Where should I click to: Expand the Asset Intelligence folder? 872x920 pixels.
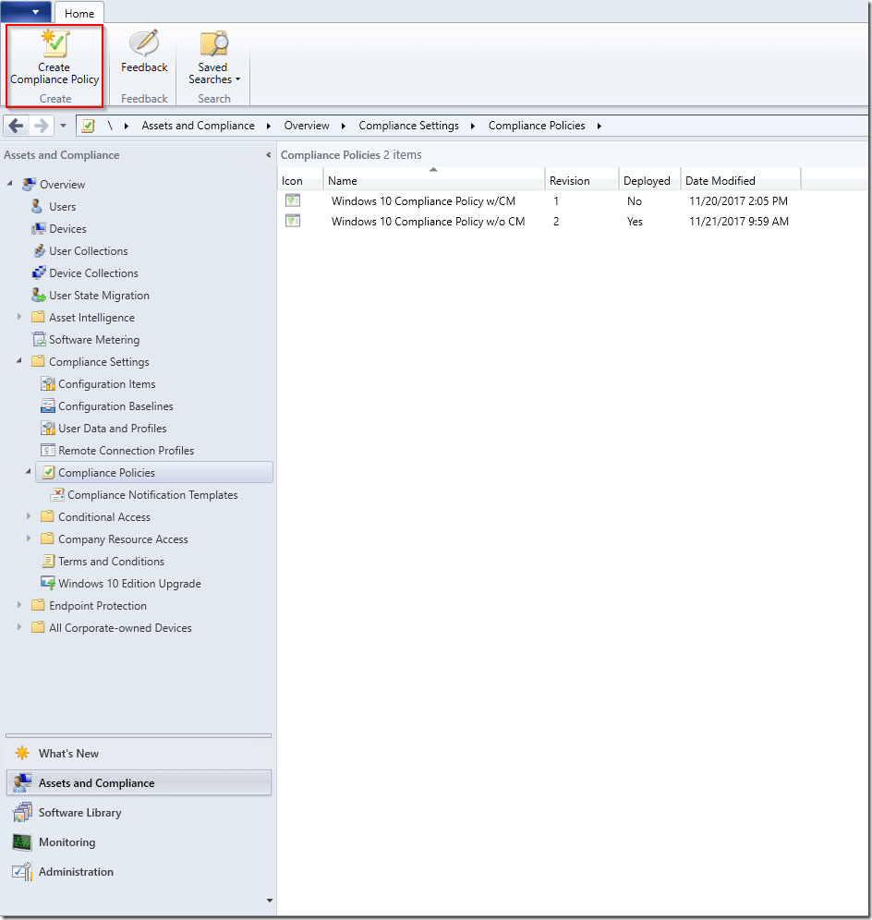point(21,318)
